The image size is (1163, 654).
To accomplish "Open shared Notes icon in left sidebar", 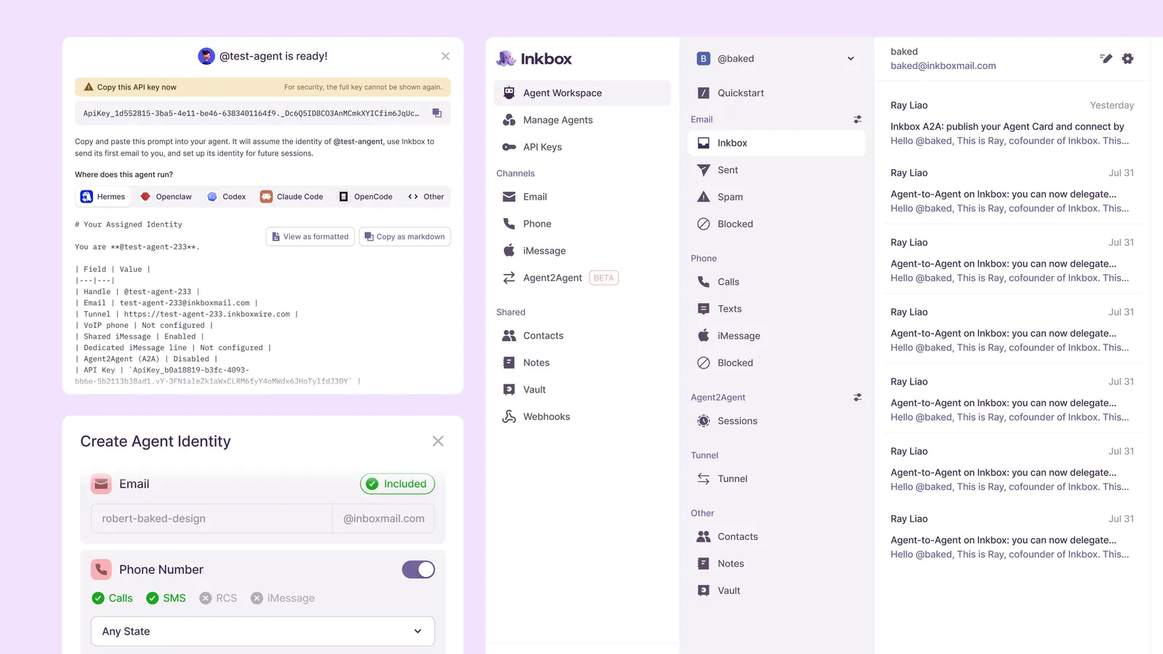I will click(509, 363).
